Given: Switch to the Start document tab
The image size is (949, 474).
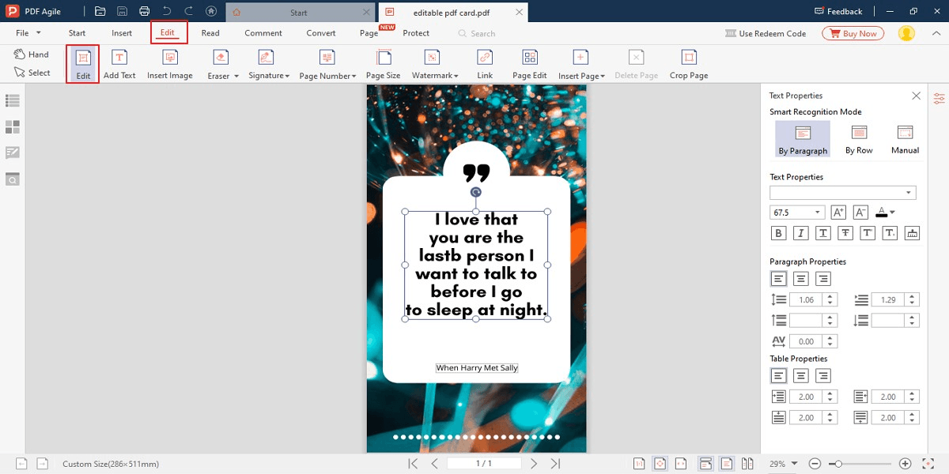Looking at the screenshot, I should click(299, 13).
